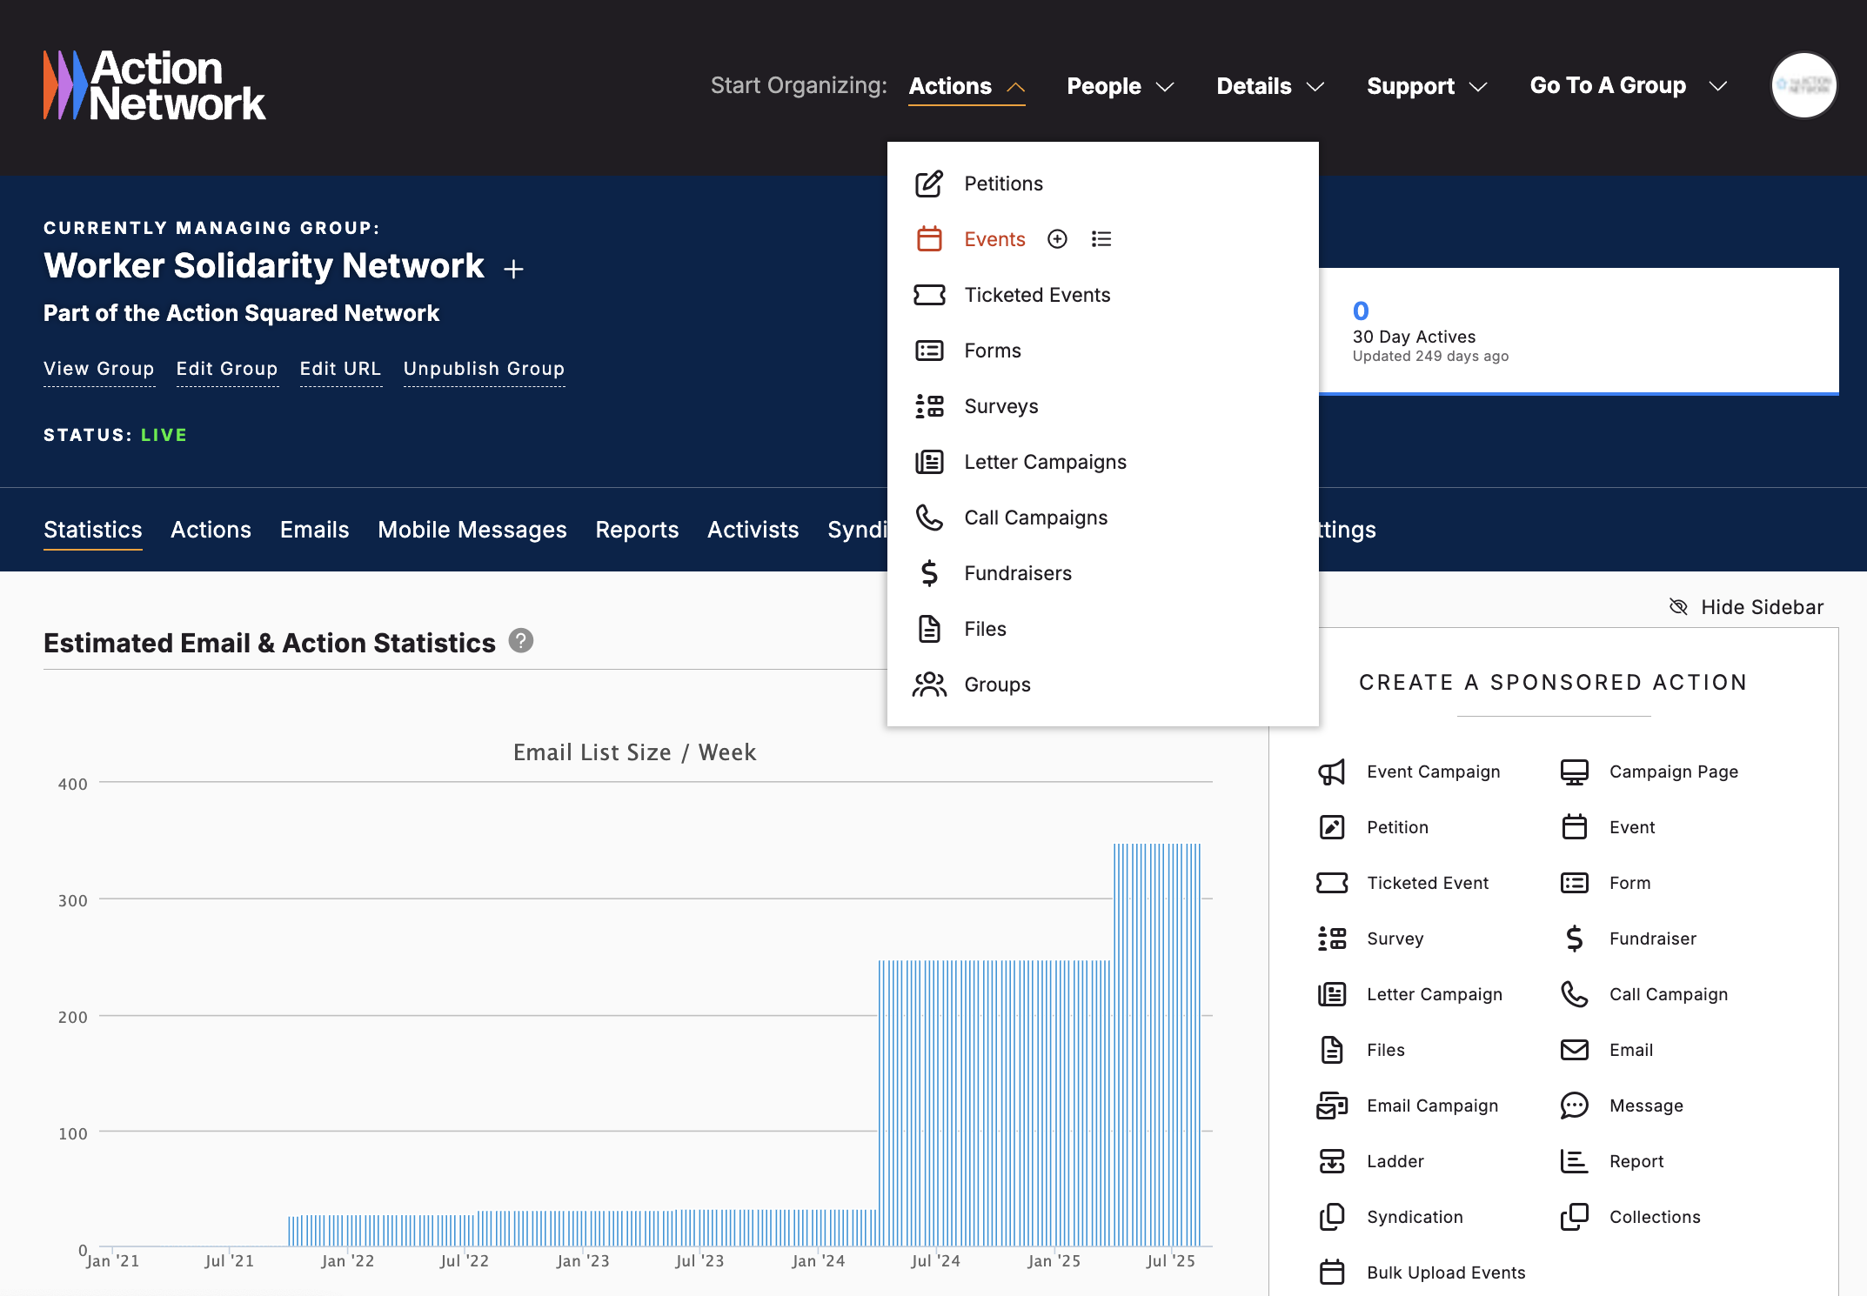
Task: Click the Report chart icon
Action: pos(1574,1161)
